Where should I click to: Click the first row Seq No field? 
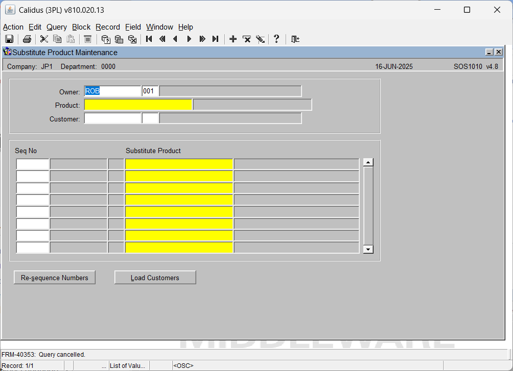33,164
